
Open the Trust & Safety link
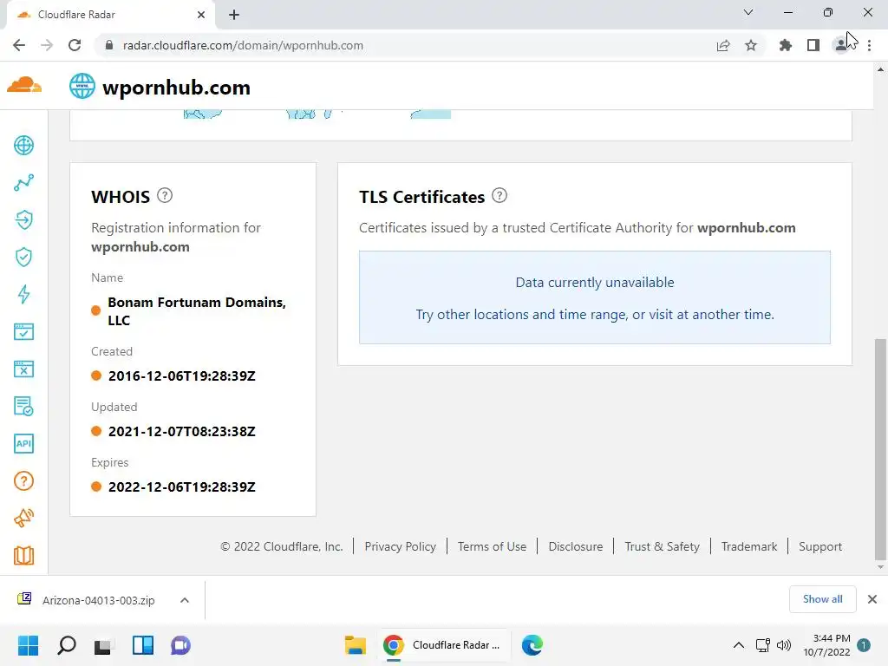(x=662, y=546)
